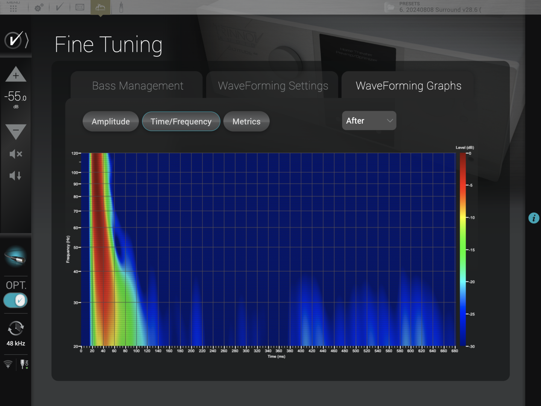Image resolution: width=541 pixels, height=406 pixels.
Task: Click the checkmark optimizer icon in top bar
Action: pyautogui.click(x=59, y=7)
